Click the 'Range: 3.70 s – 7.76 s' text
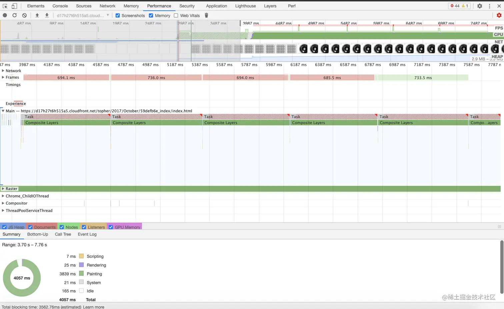Screen dimensions: 504x309 click(24, 245)
